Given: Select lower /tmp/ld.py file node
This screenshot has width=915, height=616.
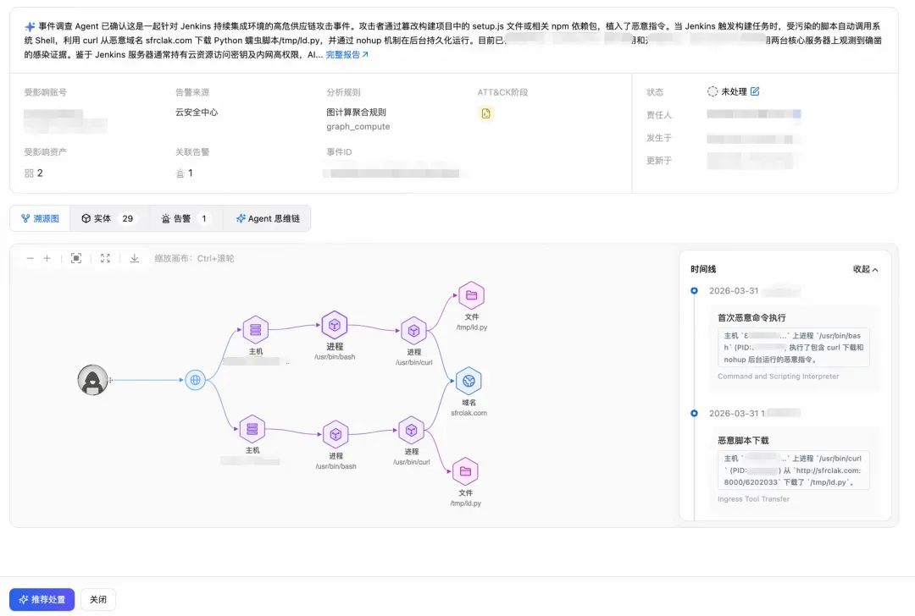Looking at the screenshot, I should 465,471.
